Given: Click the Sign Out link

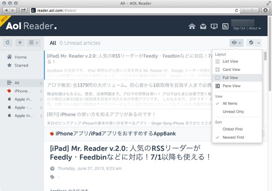Looking at the screenshot, I should point(239,28).
